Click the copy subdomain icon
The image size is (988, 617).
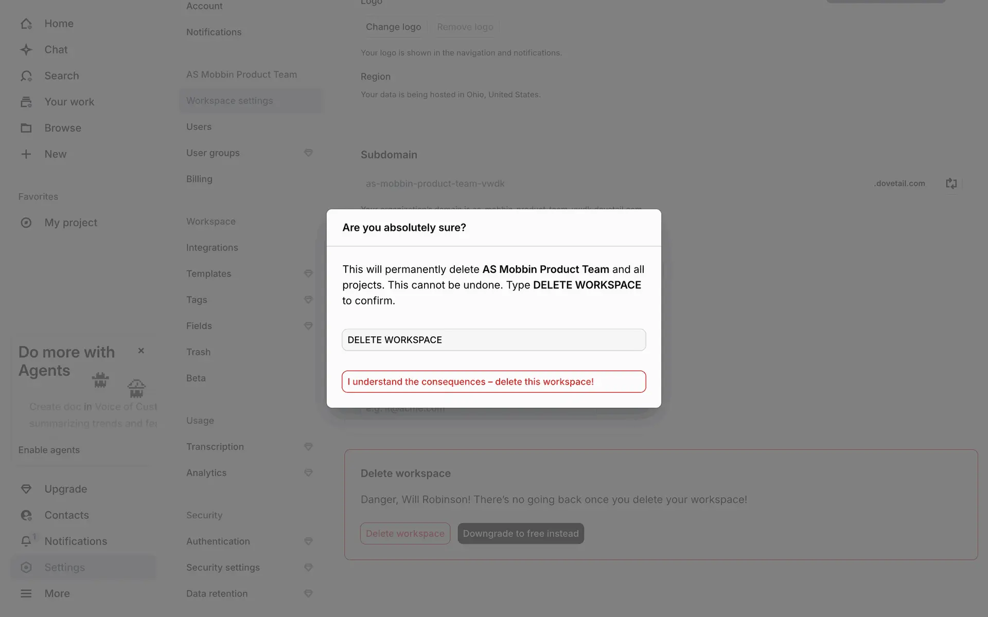951,184
